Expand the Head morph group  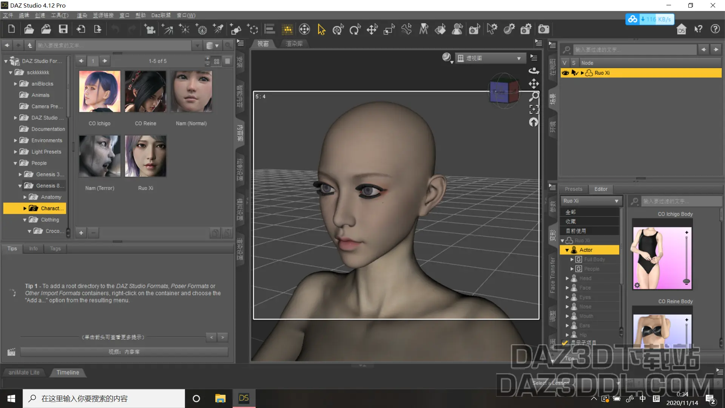(x=567, y=278)
